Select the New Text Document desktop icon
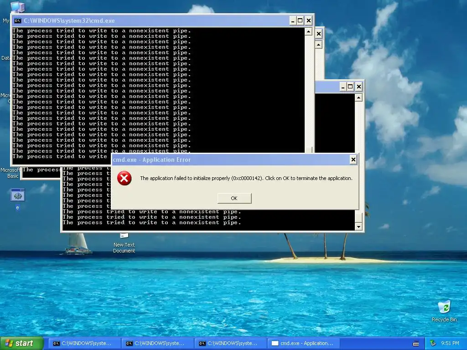 (124, 243)
